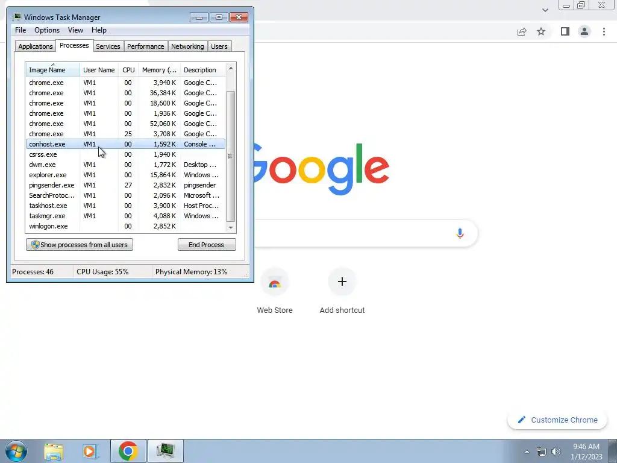Viewport: 617px width, 463px height.
Task: Click the Add shortcut plus icon
Action: (x=342, y=282)
